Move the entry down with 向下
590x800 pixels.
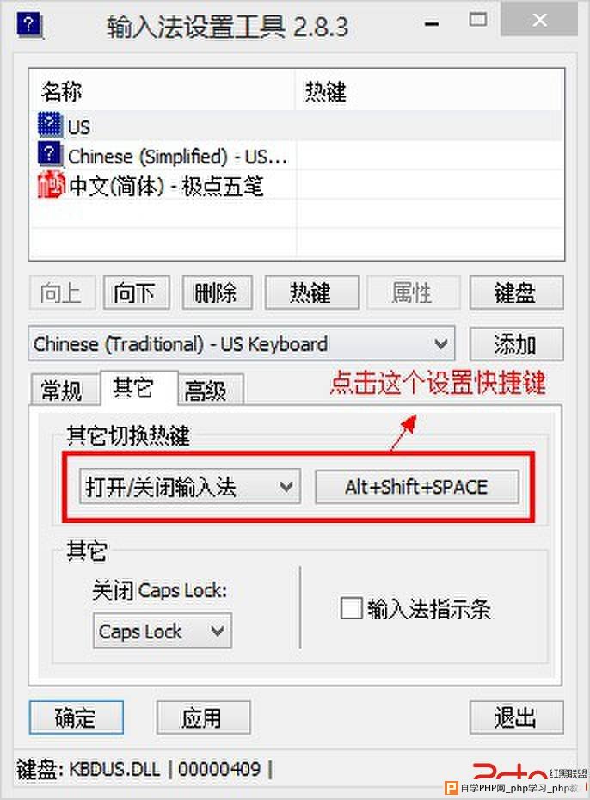click(x=136, y=292)
